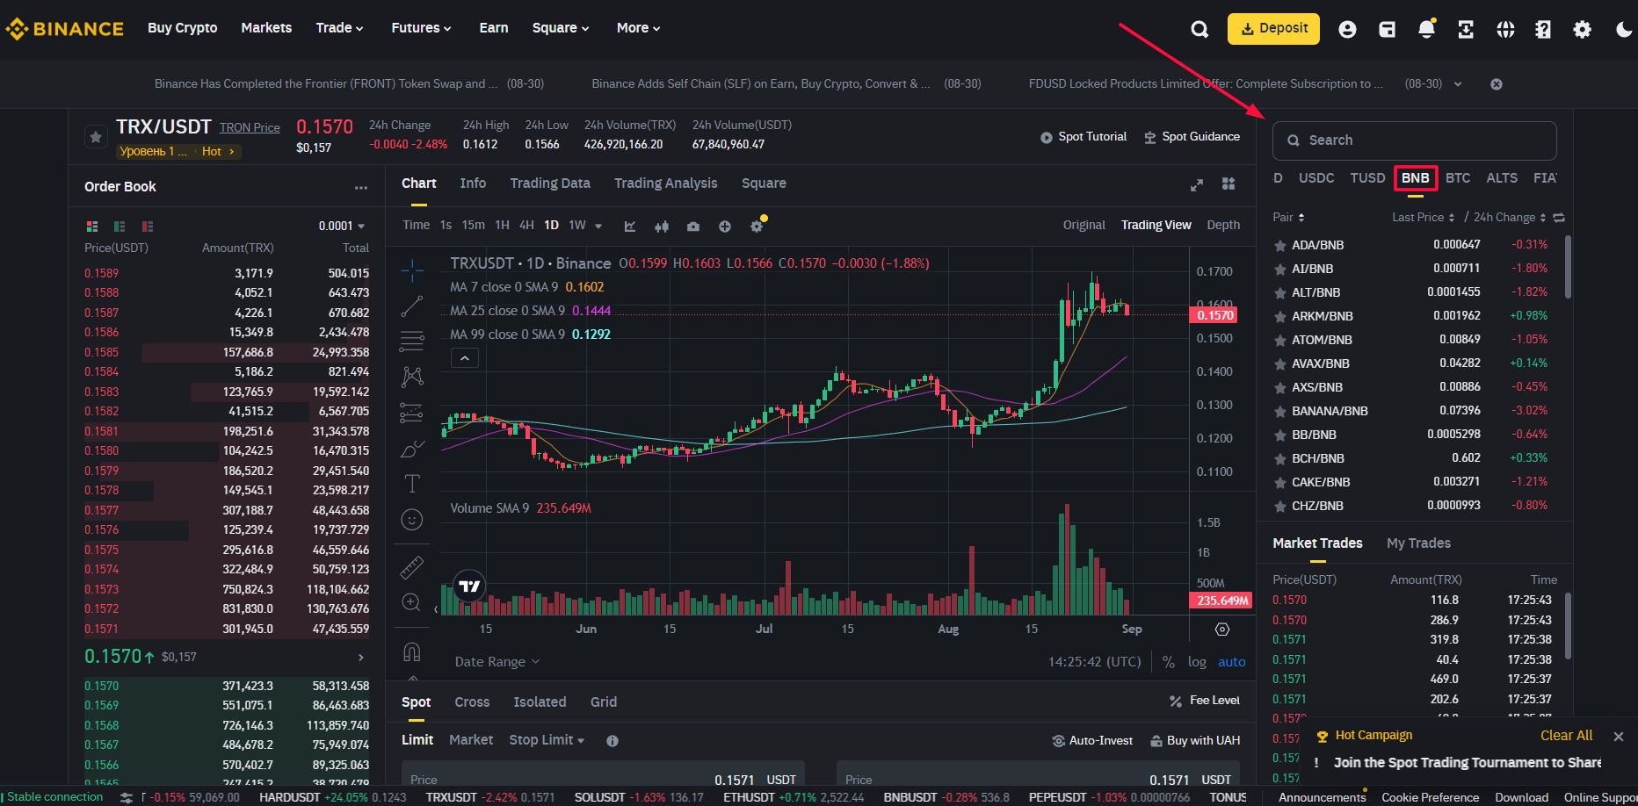Open chart indicators icon
The width and height of the screenshot is (1638, 806).
click(630, 226)
